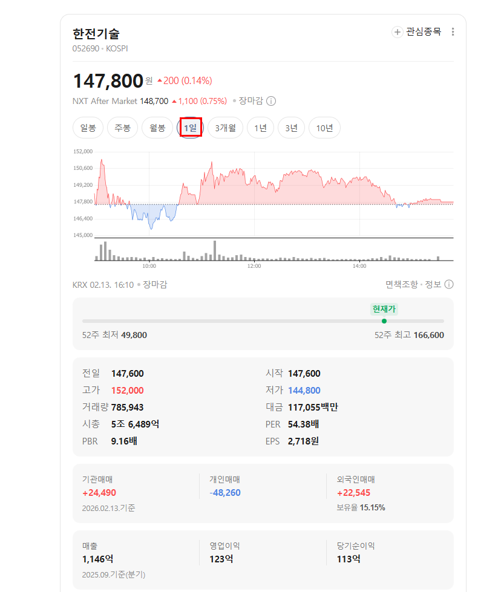
Task: Click the 기관매매 value +24,490
Action: tap(99, 493)
